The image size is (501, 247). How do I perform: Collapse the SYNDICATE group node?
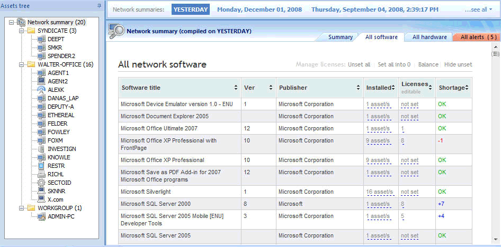point(21,31)
